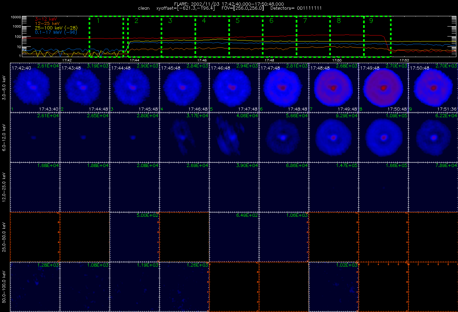Select the 3.0-6.0 keV image for interval 5
This screenshot has height=312, width=458.
[x=234, y=88]
